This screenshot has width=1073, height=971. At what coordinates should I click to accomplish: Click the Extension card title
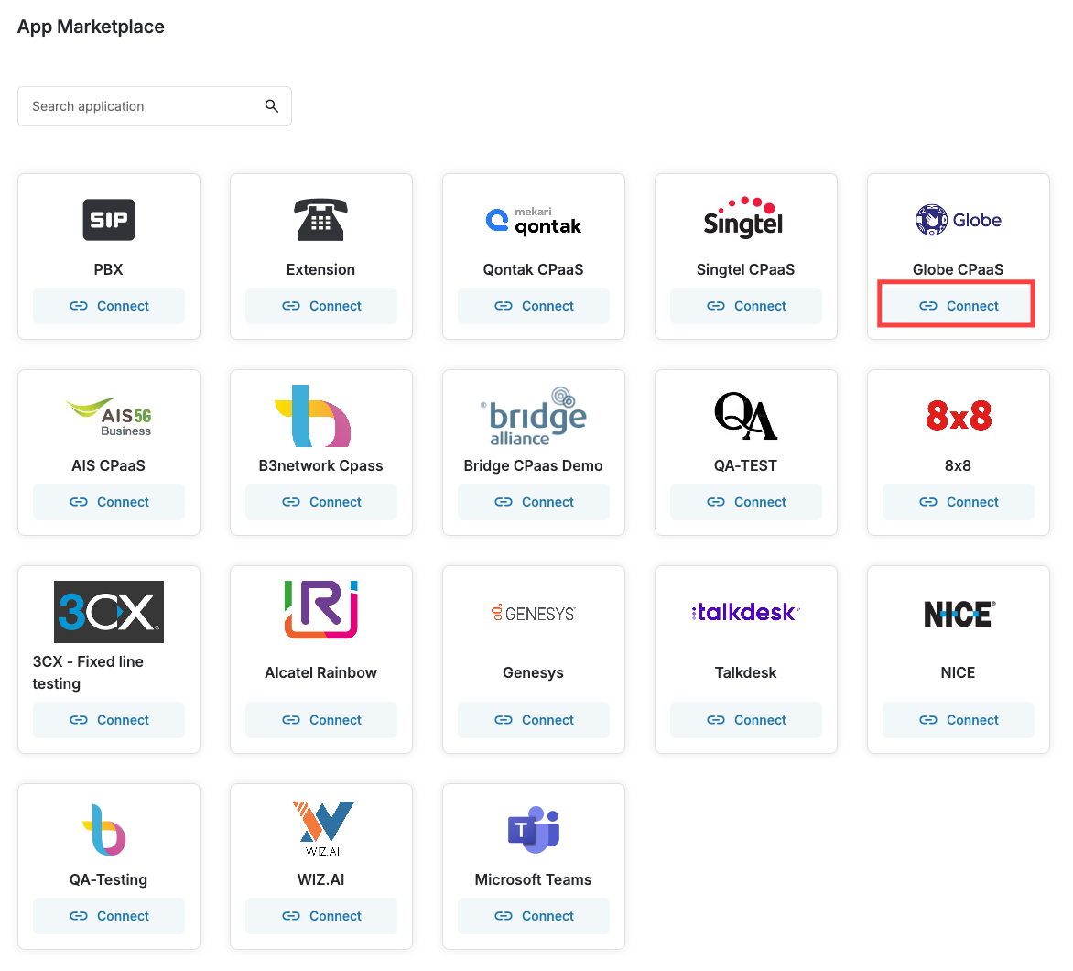pyautogui.click(x=321, y=269)
